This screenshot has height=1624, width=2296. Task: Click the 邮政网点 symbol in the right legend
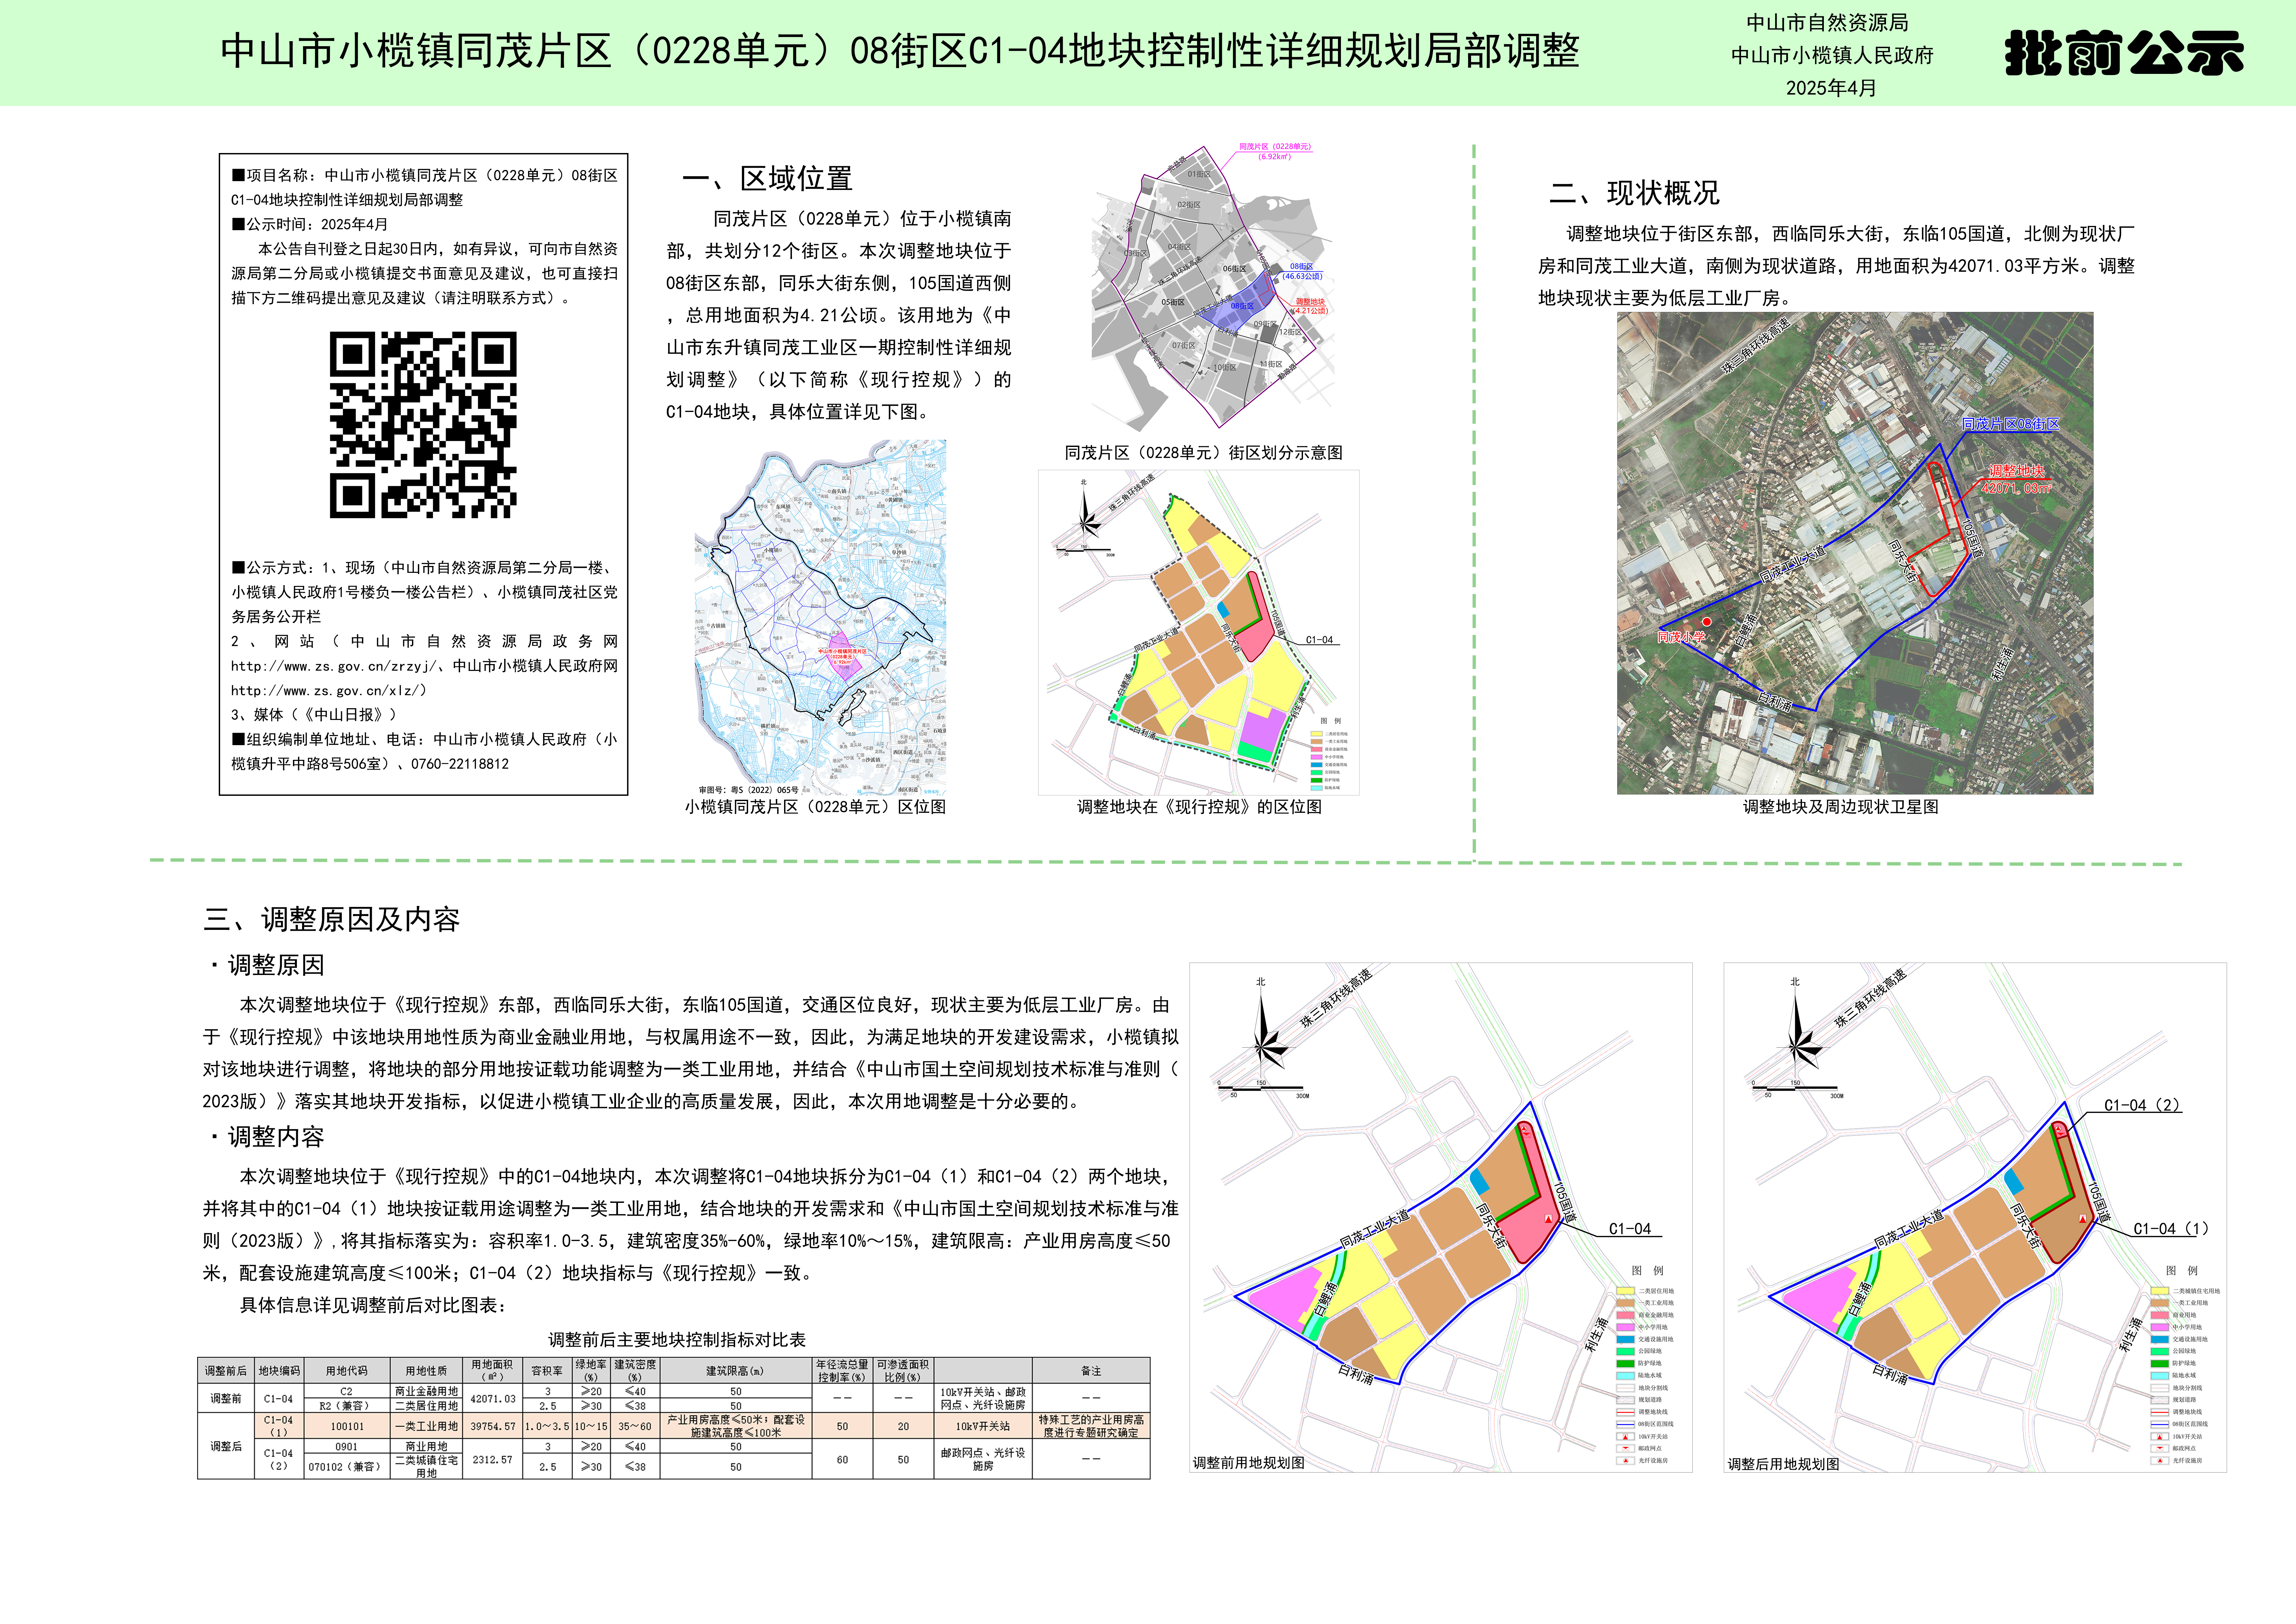point(2160,1449)
